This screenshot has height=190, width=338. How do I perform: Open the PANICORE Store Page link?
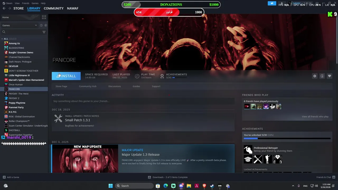61,86
